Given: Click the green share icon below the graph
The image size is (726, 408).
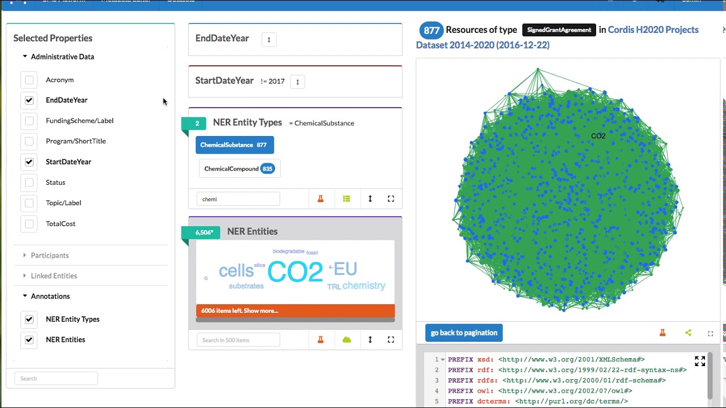Looking at the screenshot, I should click(688, 333).
